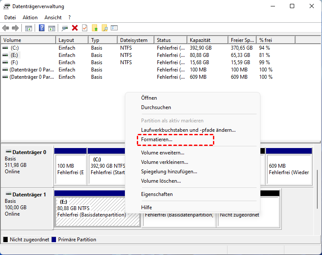Click the yellow page with magnifier icon
Image resolution: width=322 pixels, height=255 pixels.
click(x=104, y=28)
